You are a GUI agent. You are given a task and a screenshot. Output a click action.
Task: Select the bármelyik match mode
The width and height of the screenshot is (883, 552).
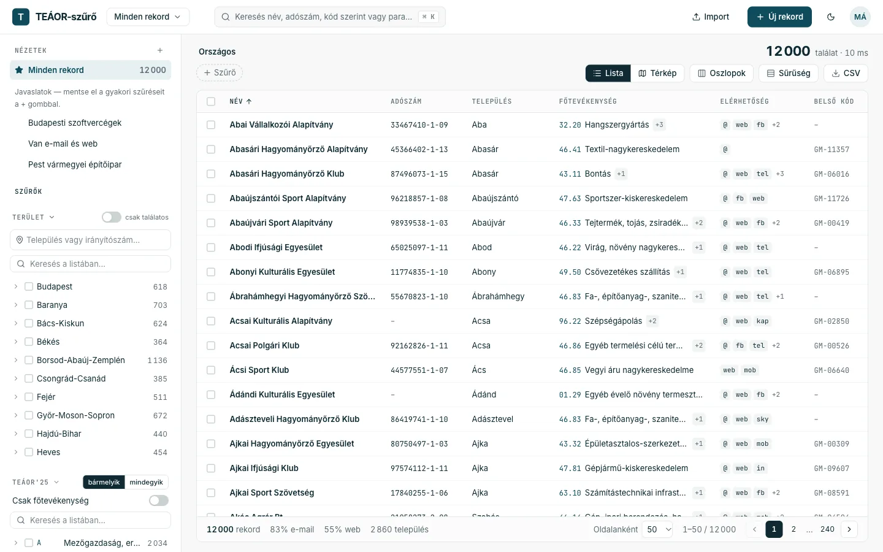pyautogui.click(x=104, y=482)
